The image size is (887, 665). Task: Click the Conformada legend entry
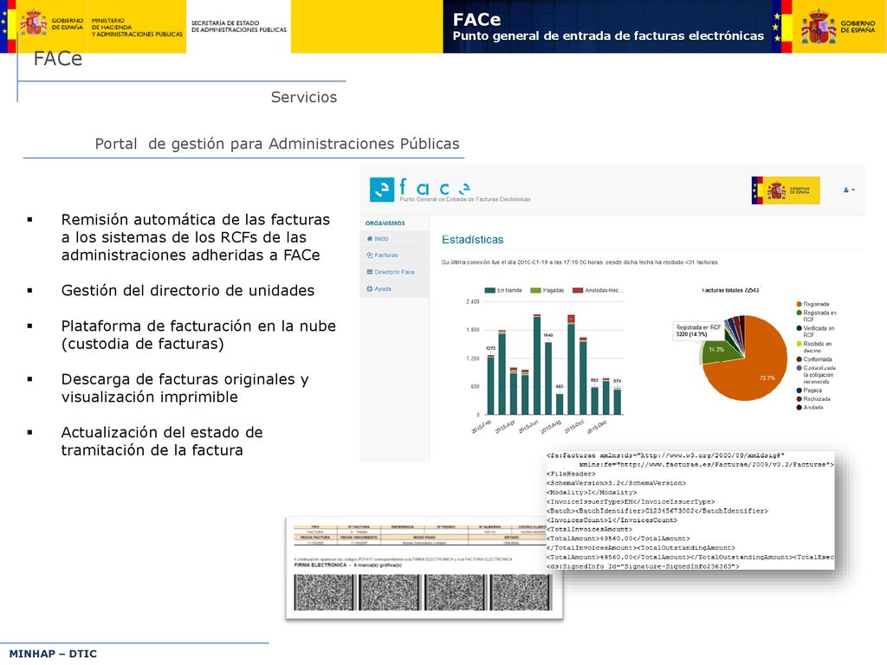pyautogui.click(x=814, y=359)
